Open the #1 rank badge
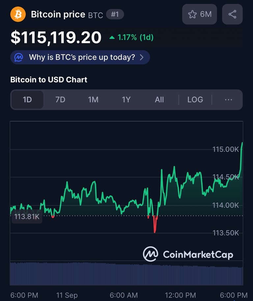 click(x=115, y=14)
